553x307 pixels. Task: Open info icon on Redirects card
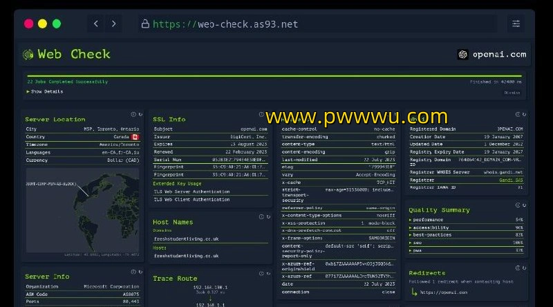(x=517, y=268)
